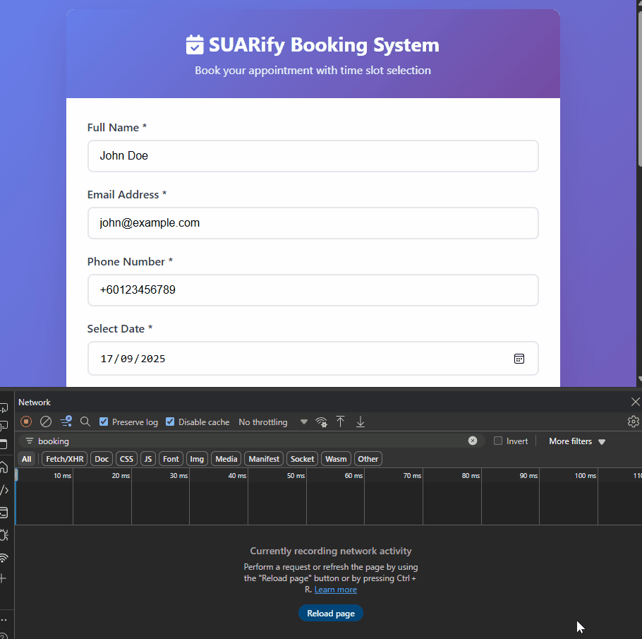
Task: Filter requests by Socket type
Action: pyautogui.click(x=302, y=459)
